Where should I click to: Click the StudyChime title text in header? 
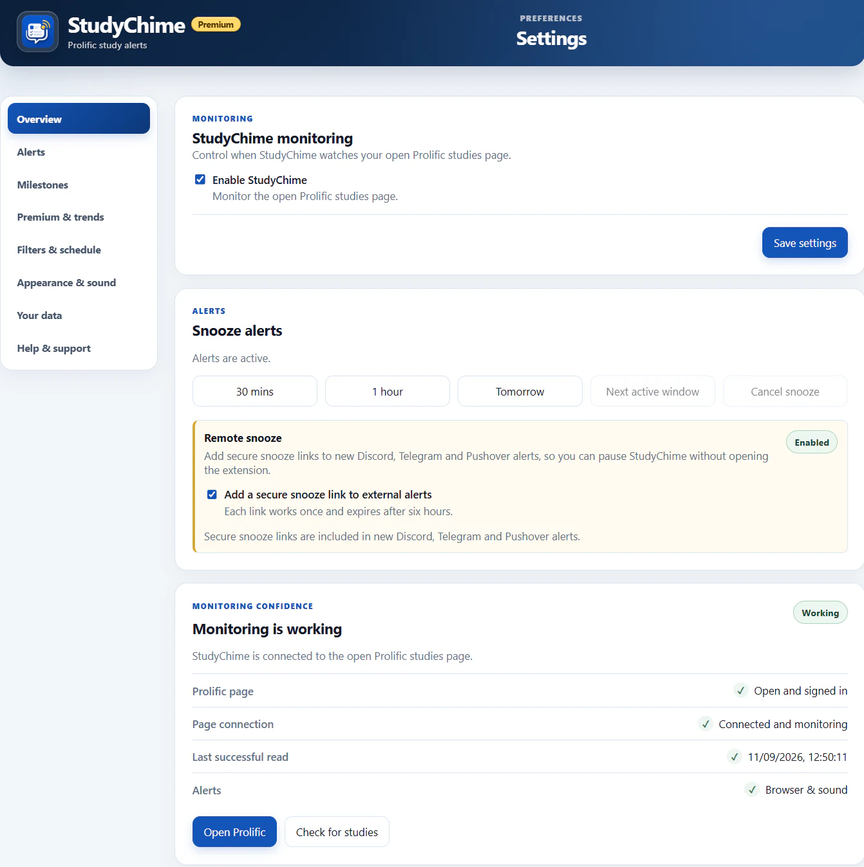click(126, 25)
